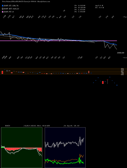127x168 pixels.
Task: Click the MACD: indicator heading
Action: click(x=7, y=126)
